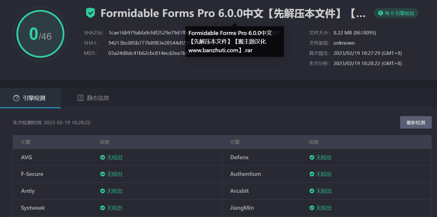Viewport: 437px width, 217px height.
Task: Click the list icon in the 静态信息 tab
Action: pyautogui.click(x=80, y=98)
